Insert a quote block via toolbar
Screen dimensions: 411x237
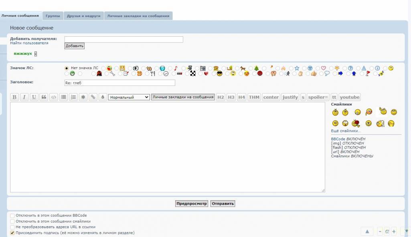coord(44,97)
